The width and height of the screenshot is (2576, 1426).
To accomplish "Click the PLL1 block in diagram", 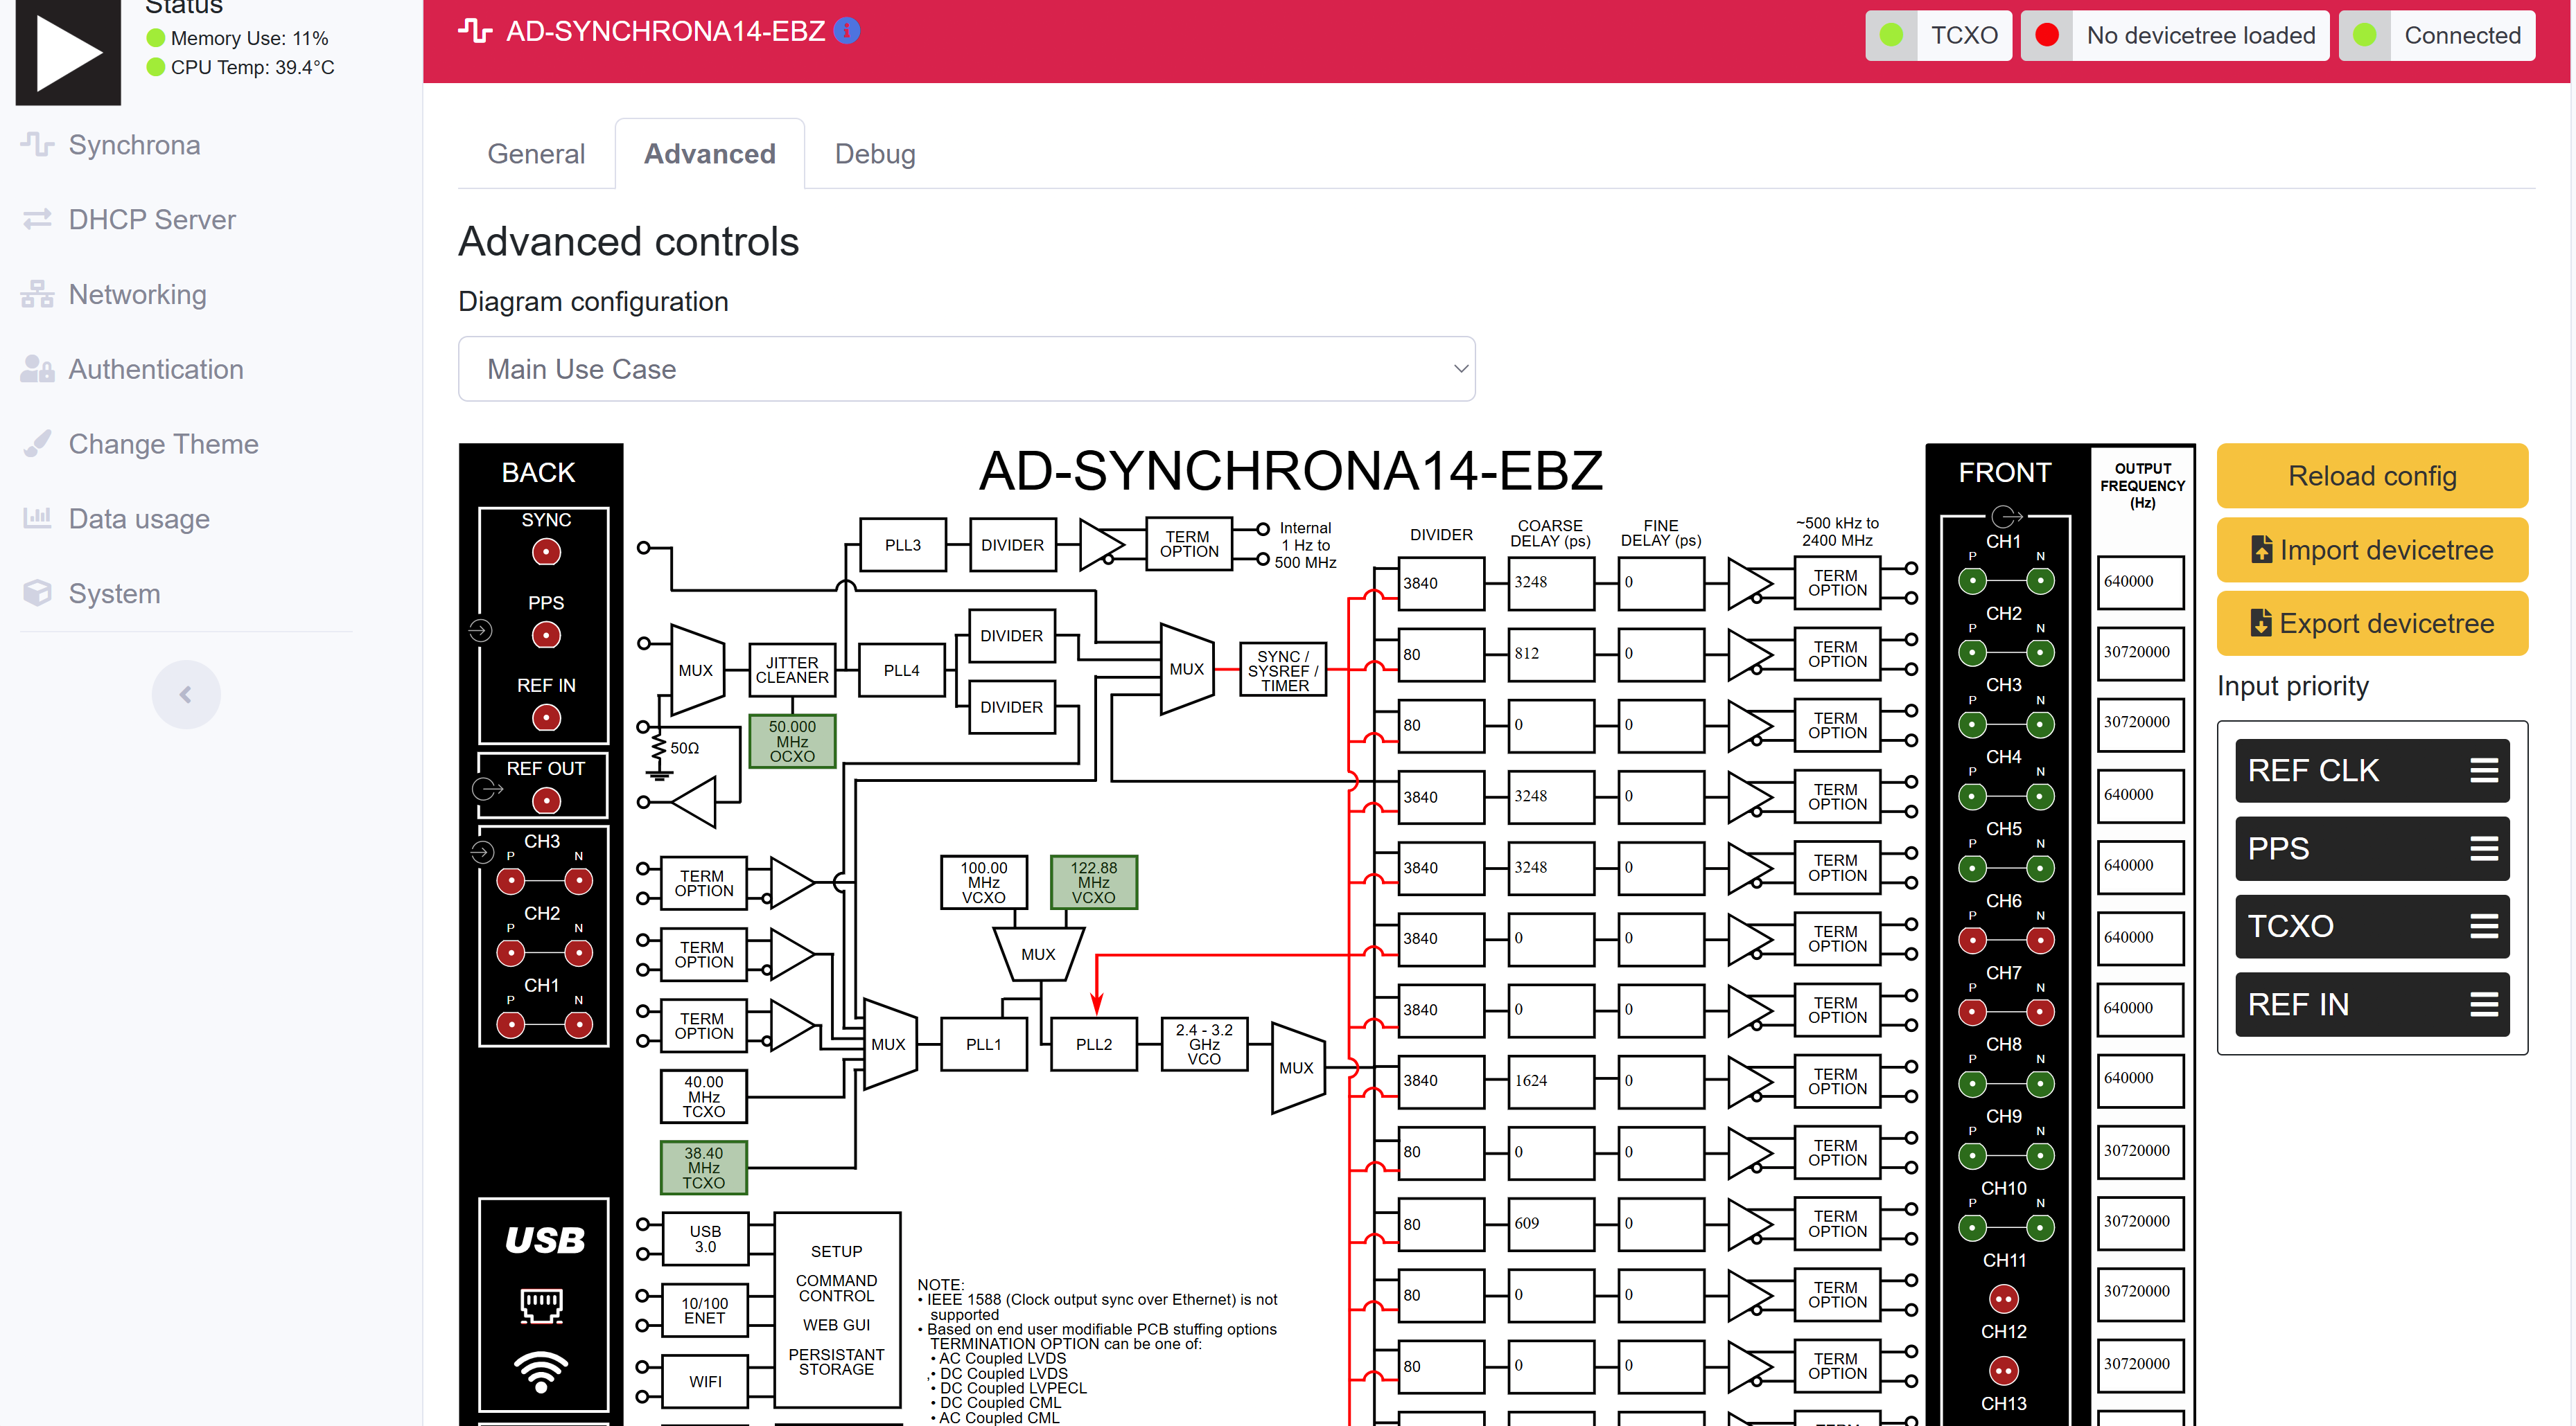I will pos(983,1044).
